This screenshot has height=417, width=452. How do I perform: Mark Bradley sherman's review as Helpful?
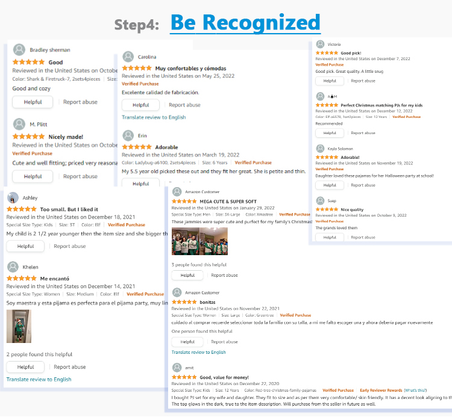pyautogui.click(x=33, y=102)
